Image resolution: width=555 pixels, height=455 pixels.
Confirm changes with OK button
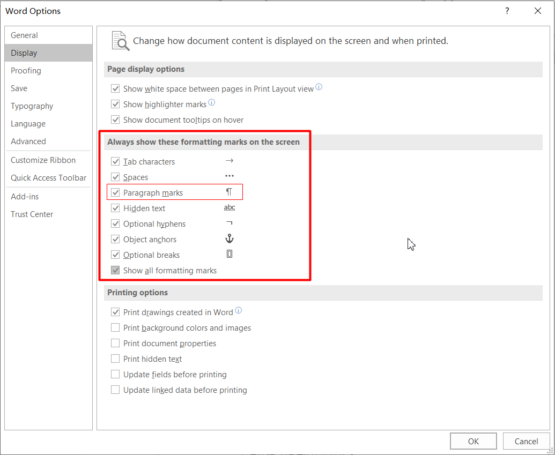[x=473, y=441]
